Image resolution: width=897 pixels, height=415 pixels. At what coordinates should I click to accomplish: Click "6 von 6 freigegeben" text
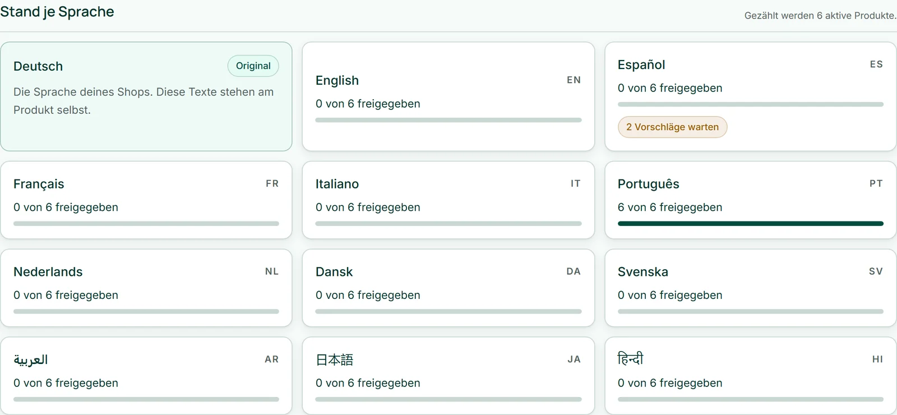670,208
